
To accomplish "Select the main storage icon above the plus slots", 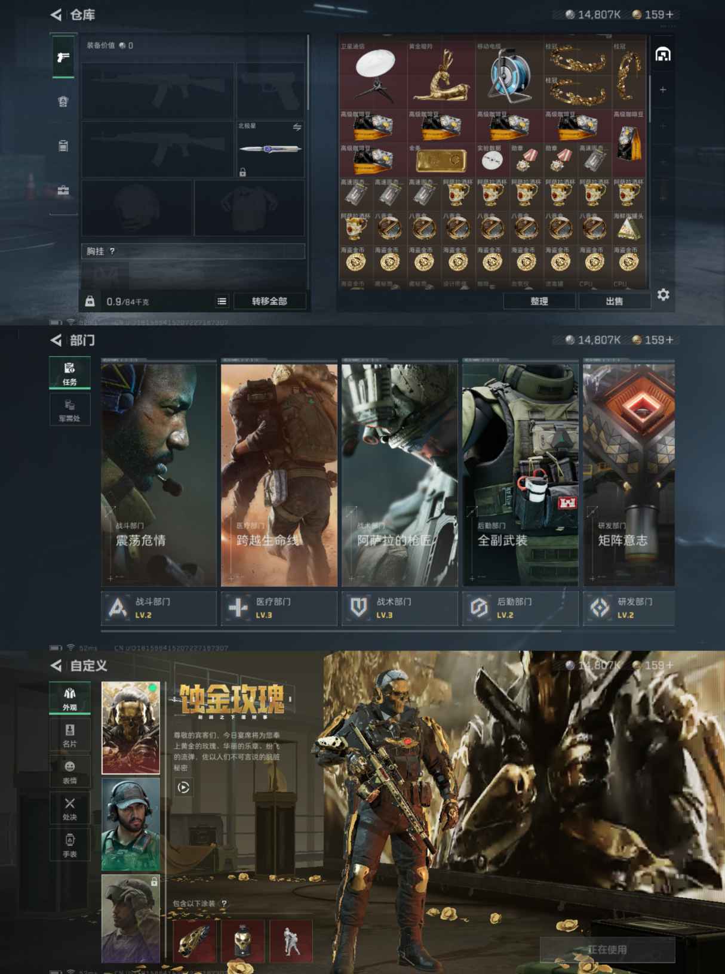I will click(663, 55).
